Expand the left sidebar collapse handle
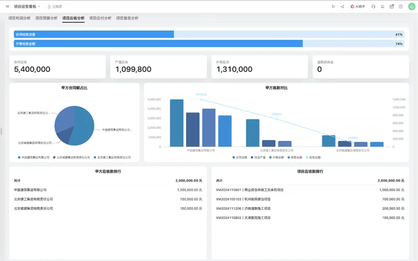The image size is (418, 261). coord(1,131)
